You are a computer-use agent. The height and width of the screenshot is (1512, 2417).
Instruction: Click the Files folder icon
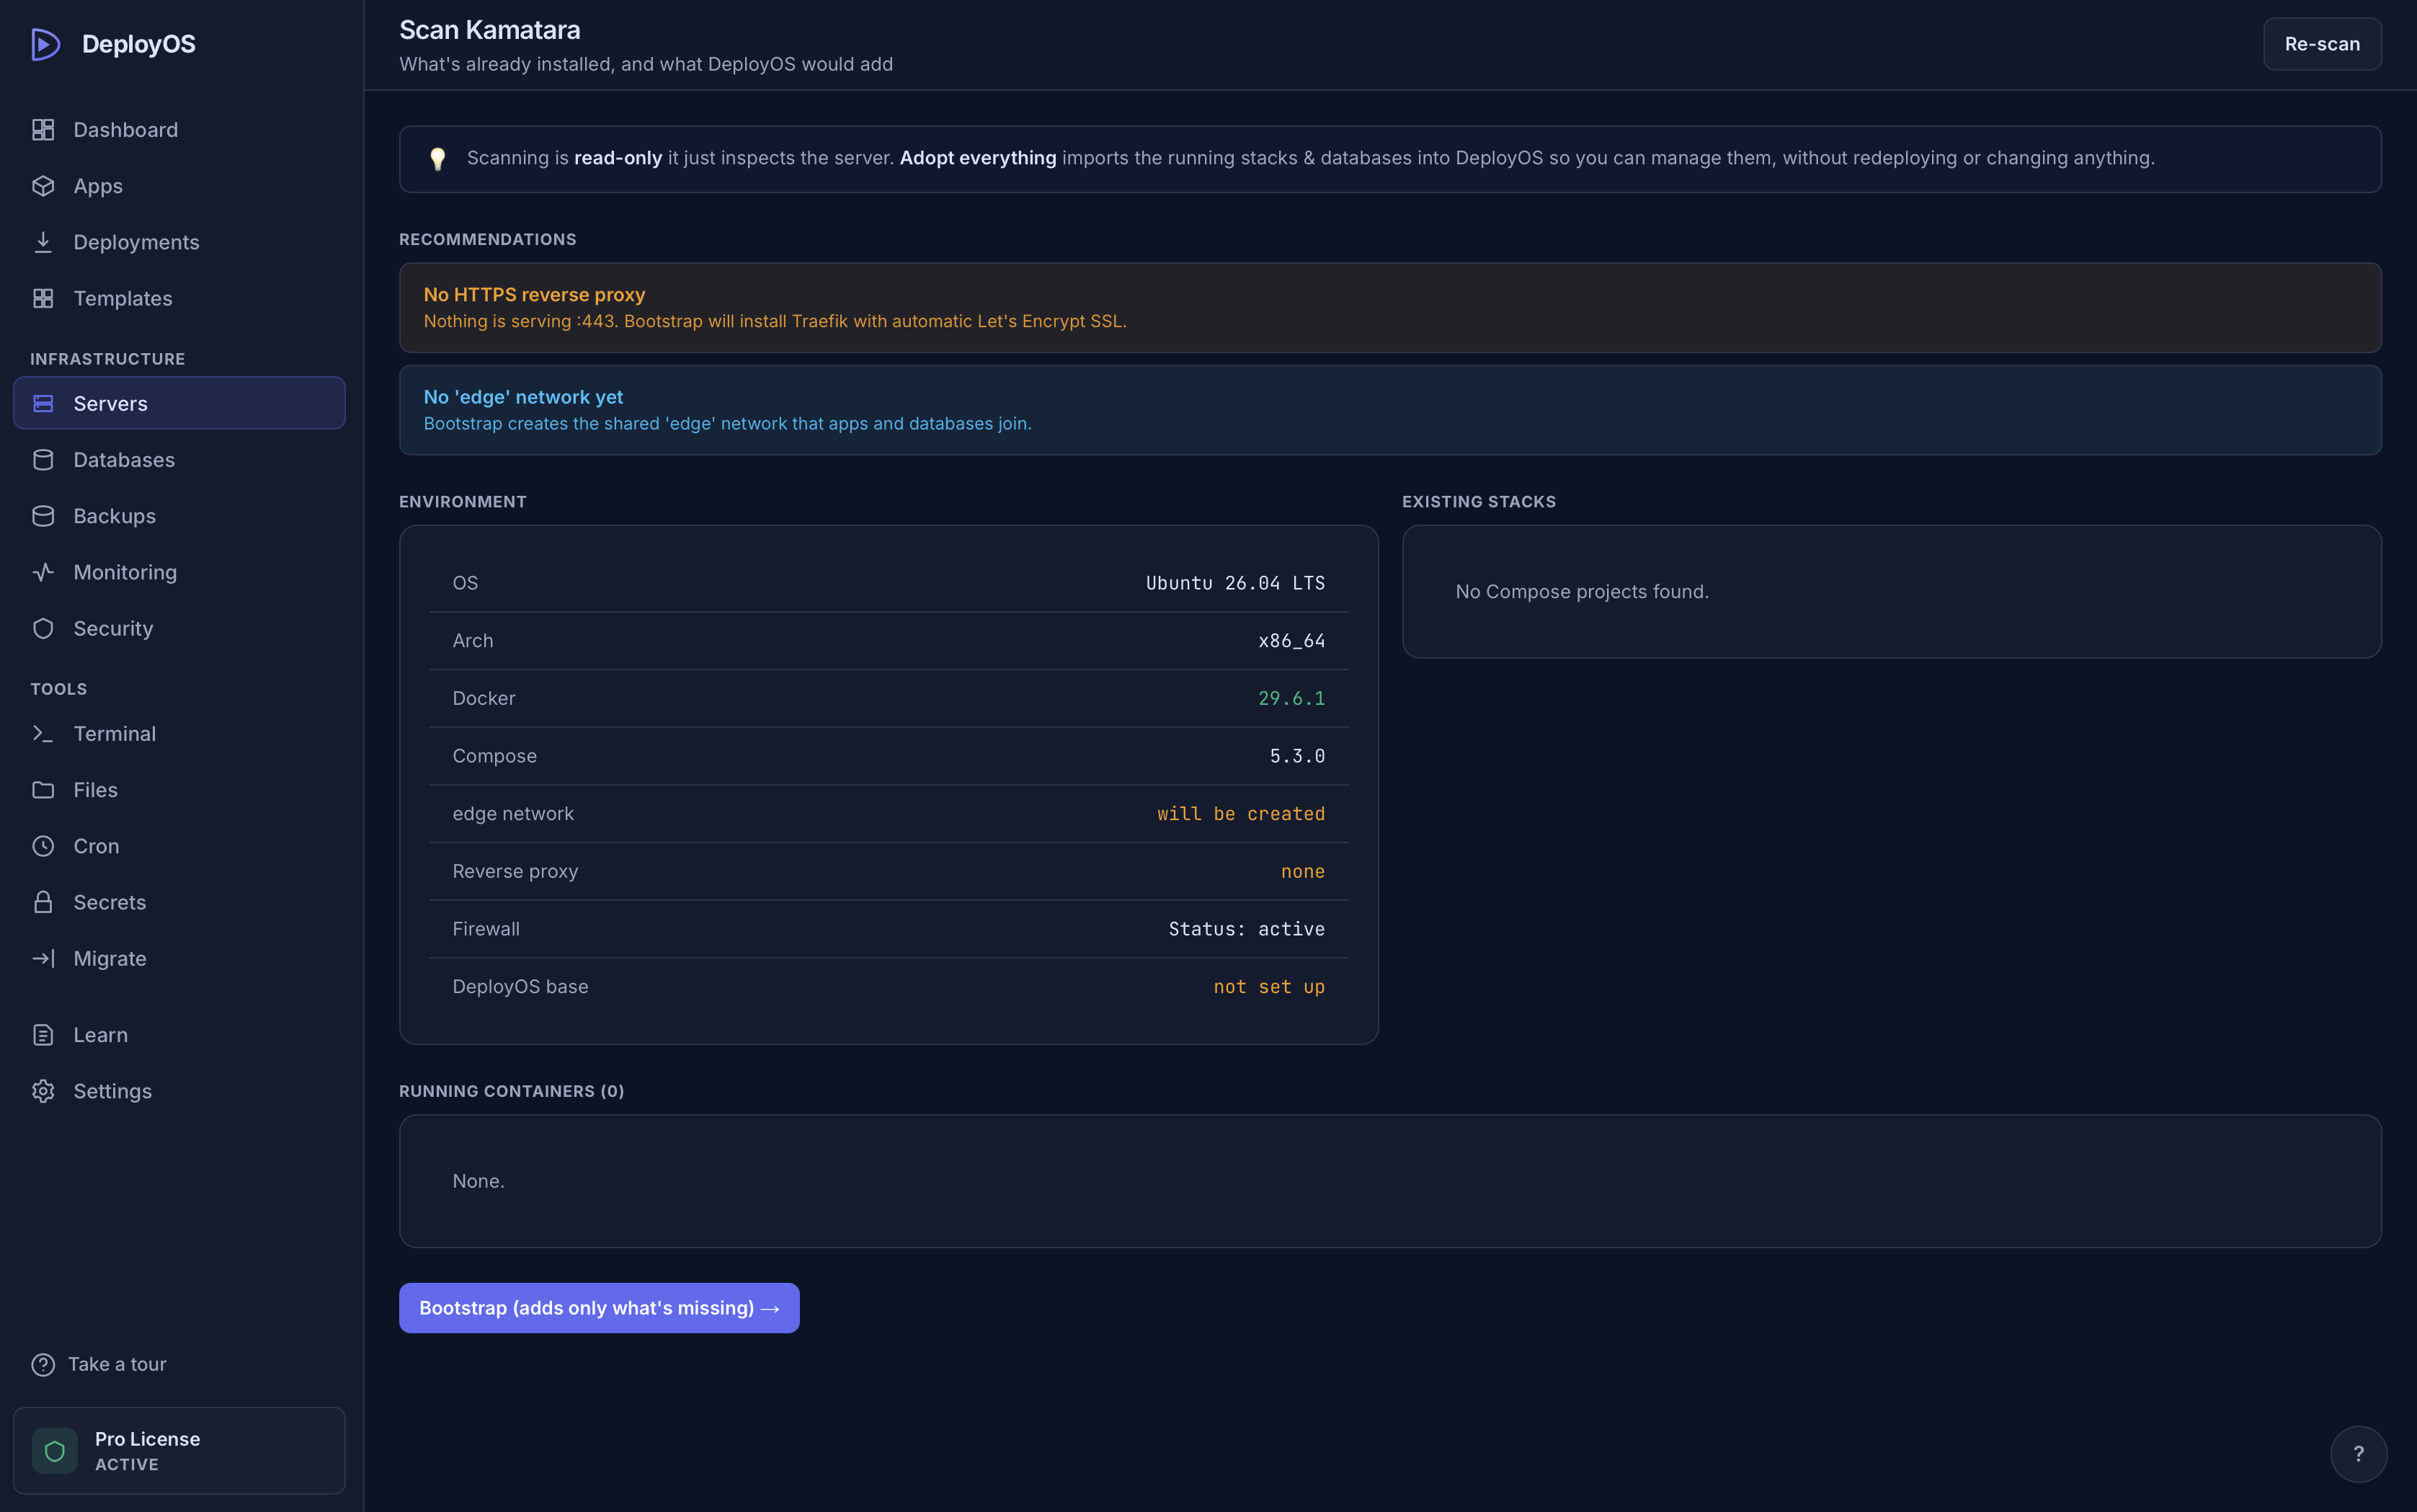tap(43, 790)
